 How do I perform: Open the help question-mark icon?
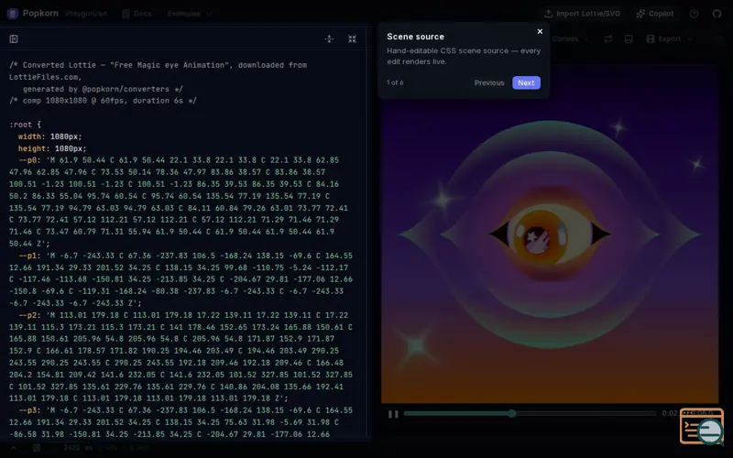tap(695, 14)
